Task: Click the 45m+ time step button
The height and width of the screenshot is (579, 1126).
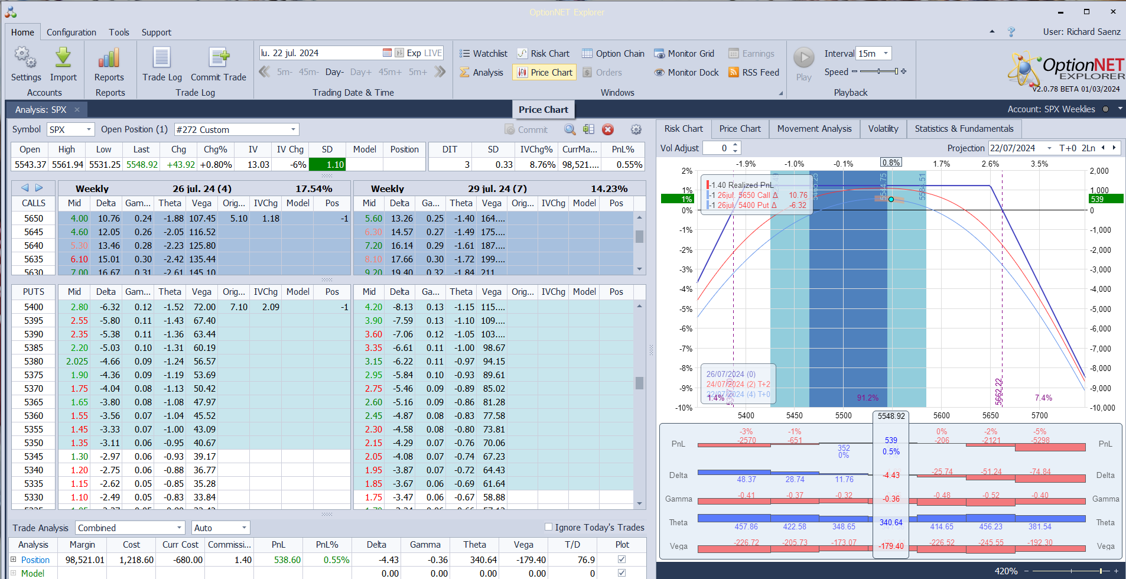Action: [x=390, y=72]
